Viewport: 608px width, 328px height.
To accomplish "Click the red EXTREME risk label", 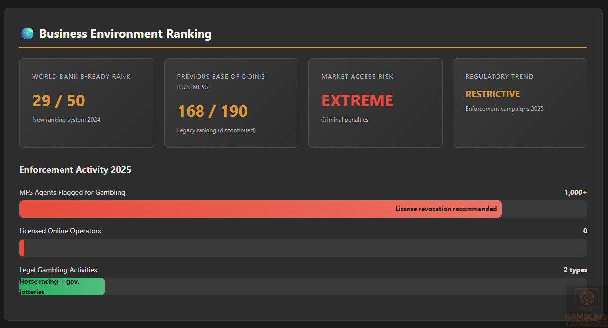I will coord(357,101).
